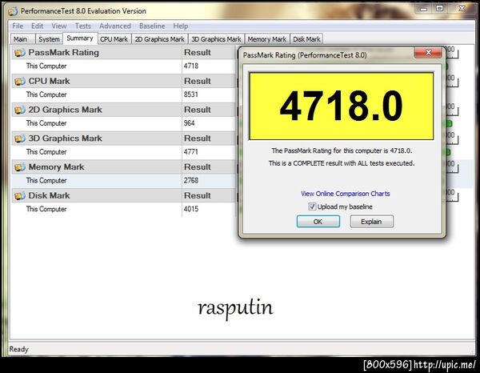Close the PassMark Rating dialog
The width and height of the screenshot is (480, 373).
pos(428,53)
